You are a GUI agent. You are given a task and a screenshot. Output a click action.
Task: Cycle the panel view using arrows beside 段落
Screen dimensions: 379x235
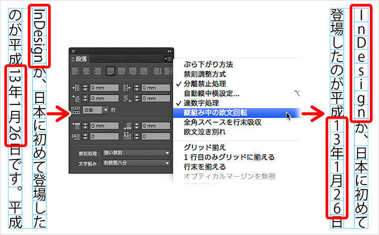[x=73, y=59]
